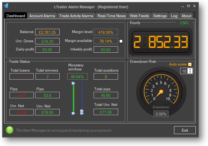Toggle the Auto scale checkbox
Screen dimensions: 208x146
pos(190,65)
